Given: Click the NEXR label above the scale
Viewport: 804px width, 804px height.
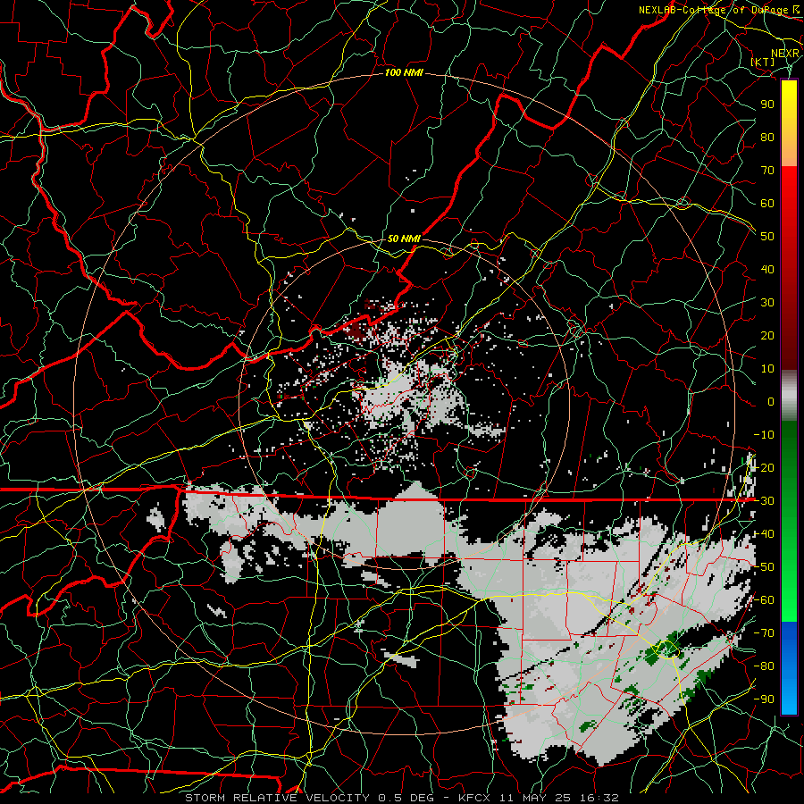Looking at the screenshot, I should [784, 54].
